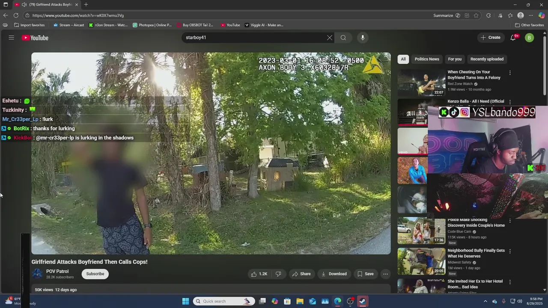Open the POV Patrol channel name
Image resolution: width=548 pixels, height=308 pixels.
(57, 271)
